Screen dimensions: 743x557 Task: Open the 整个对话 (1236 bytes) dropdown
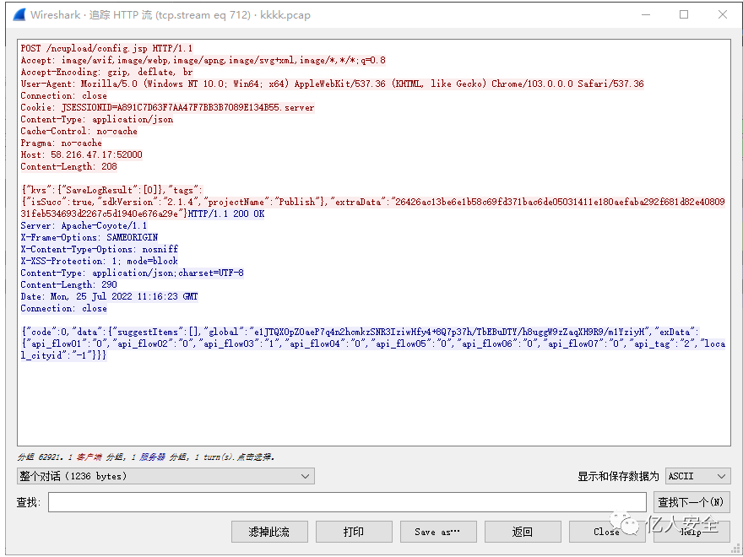coord(165,476)
